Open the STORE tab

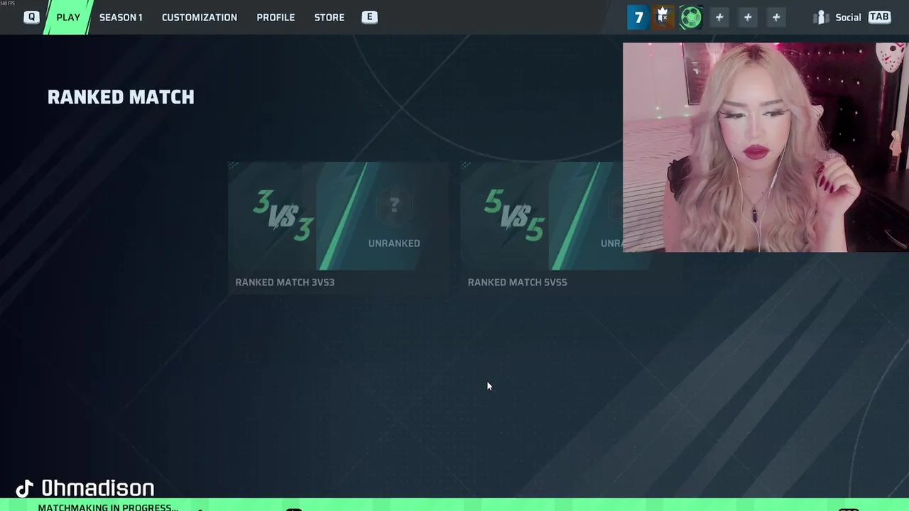click(330, 17)
